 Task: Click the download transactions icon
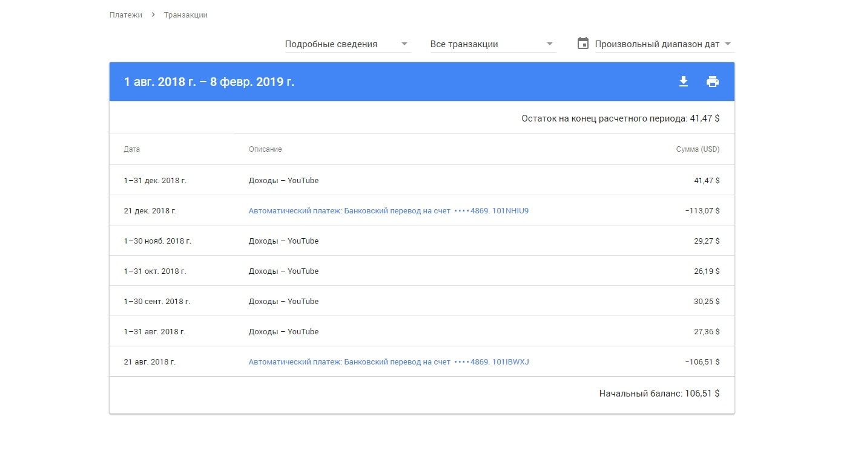684,82
